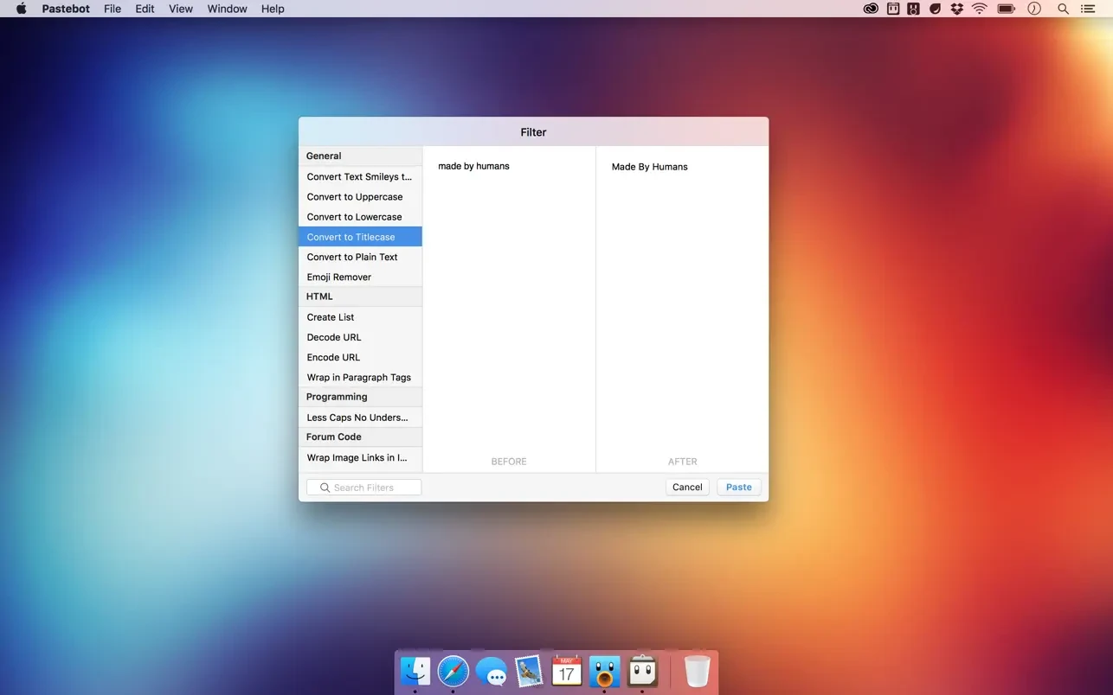The image size is (1113, 695).
Task: Open the Messages app in dock
Action: 491,672
